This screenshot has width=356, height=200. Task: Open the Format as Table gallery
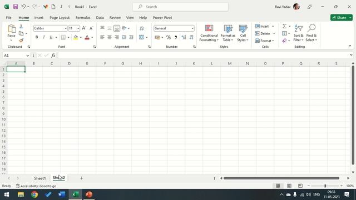click(228, 33)
